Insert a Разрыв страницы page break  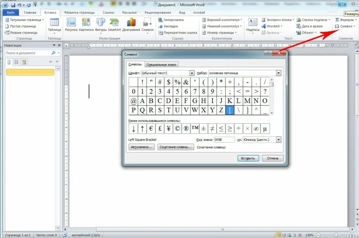coord(21,33)
